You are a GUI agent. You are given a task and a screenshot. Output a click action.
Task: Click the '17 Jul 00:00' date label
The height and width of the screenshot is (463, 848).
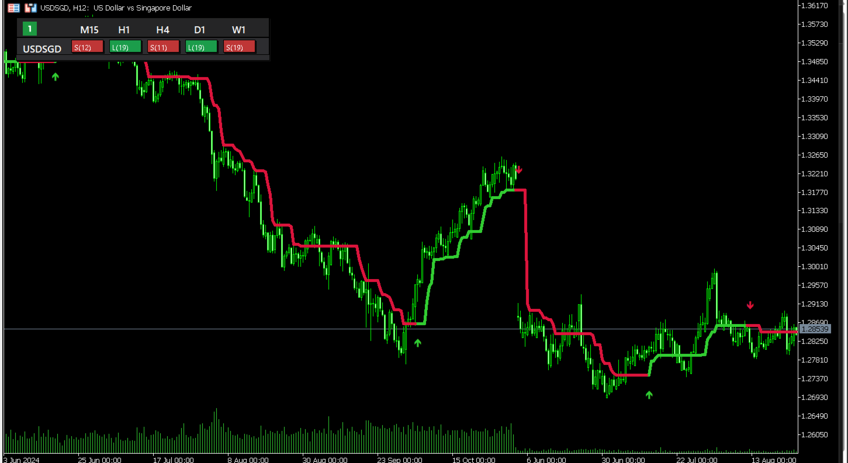175,459
